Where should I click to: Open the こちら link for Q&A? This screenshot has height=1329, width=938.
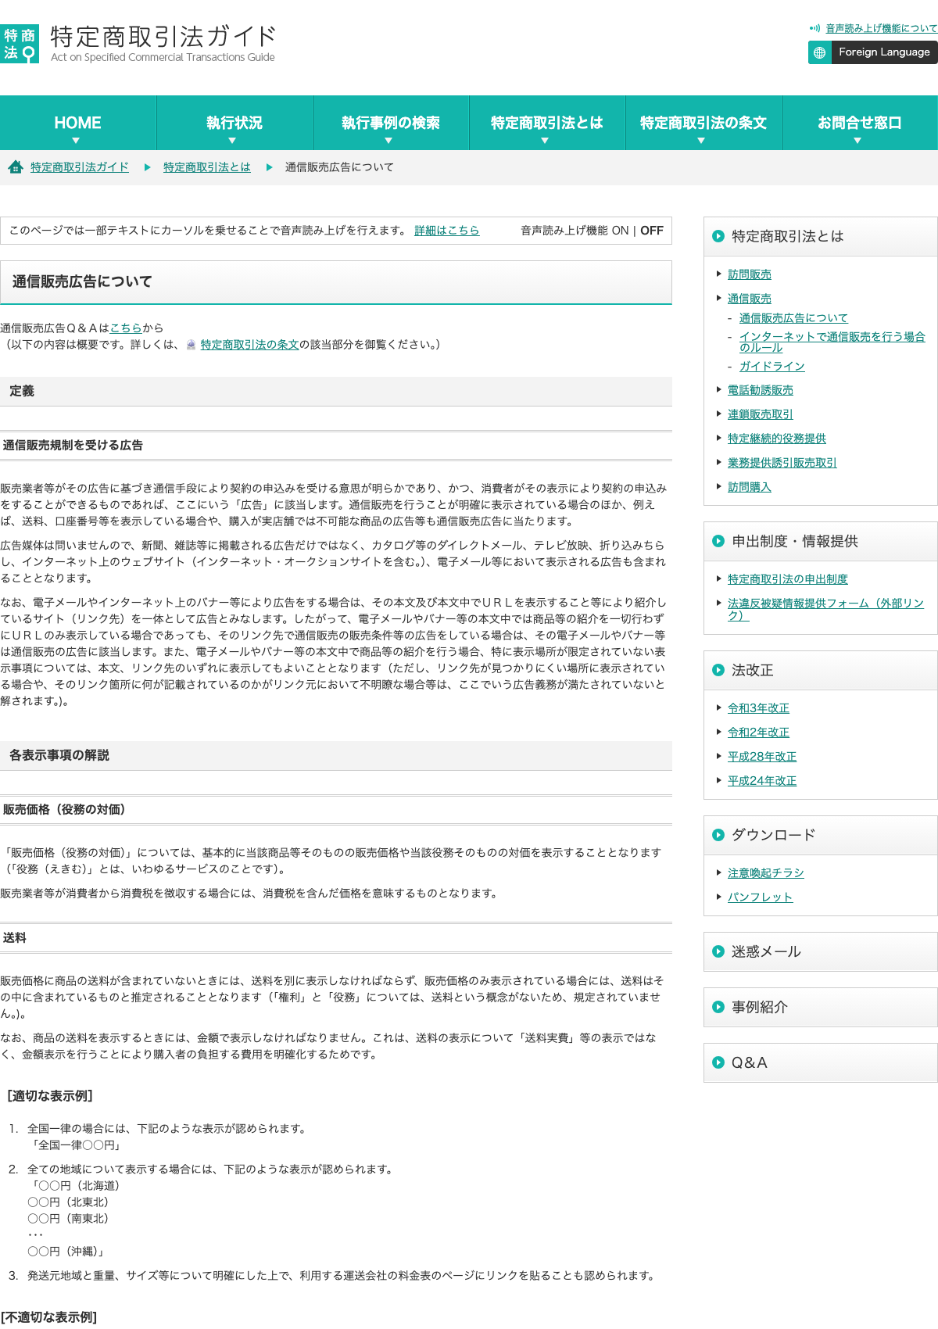(x=126, y=328)
